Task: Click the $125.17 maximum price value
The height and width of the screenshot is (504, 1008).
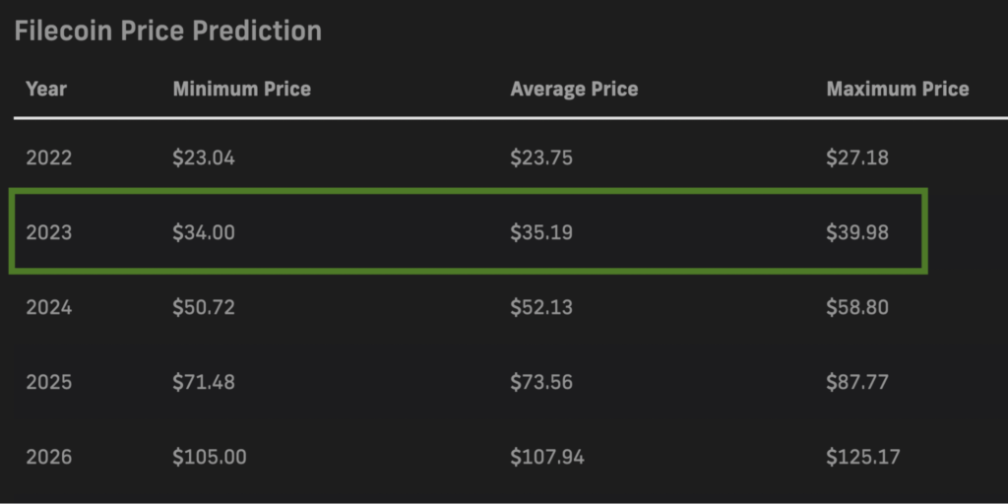Action: pyautogui.click(x=863, y=457)
